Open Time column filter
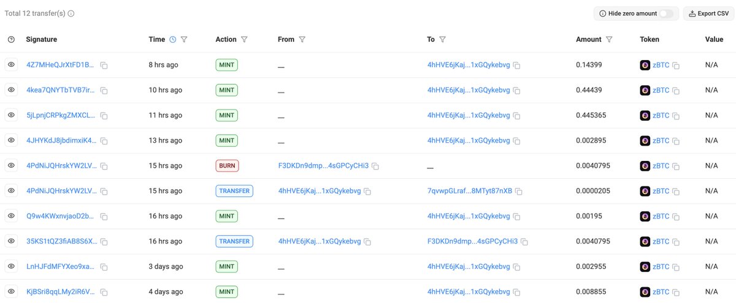 (184, 39)
